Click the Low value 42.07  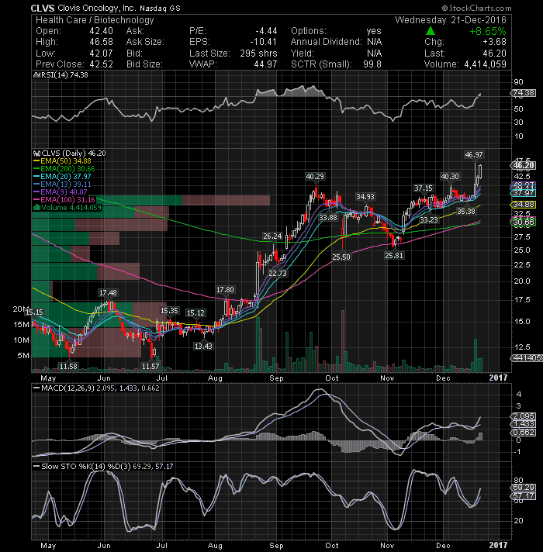point(101,53)
